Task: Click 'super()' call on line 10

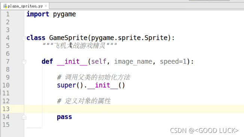Action: click(x=70, y=85)
